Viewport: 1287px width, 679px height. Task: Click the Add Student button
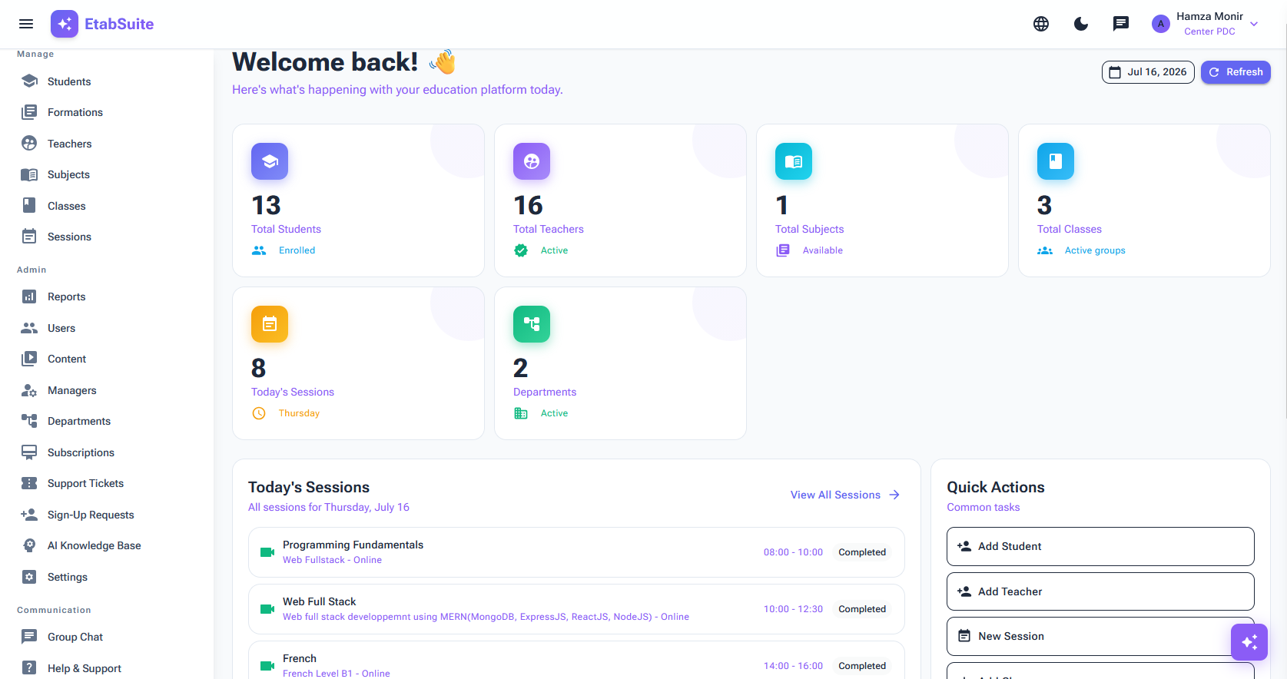[x=1100, y=546]
